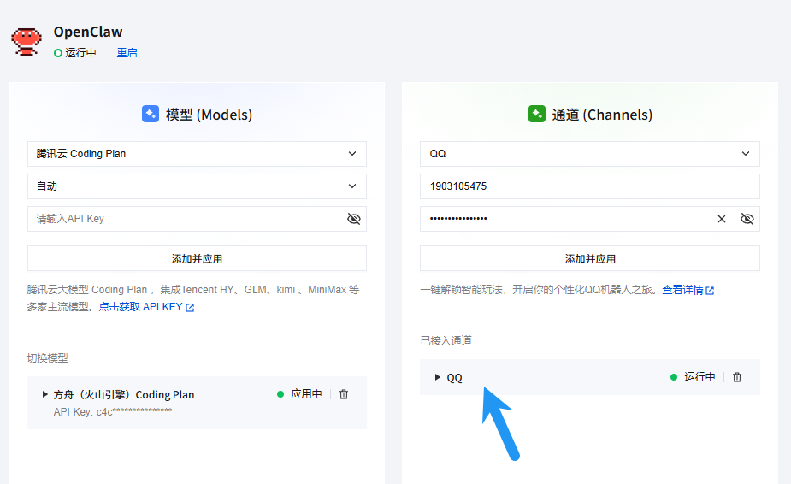Click the OpenClaw red mascot logo
Screen dimensions: 791x484
27,41
